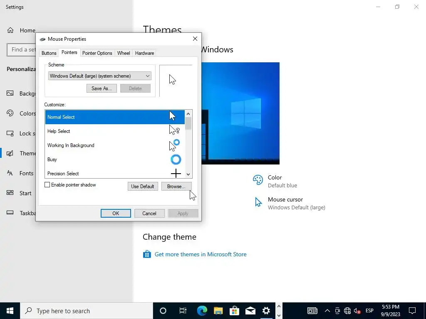Viewport: 426px width, 319px height.
Task: Click the Customize list scroll down arrow
Action: point(188,174)
